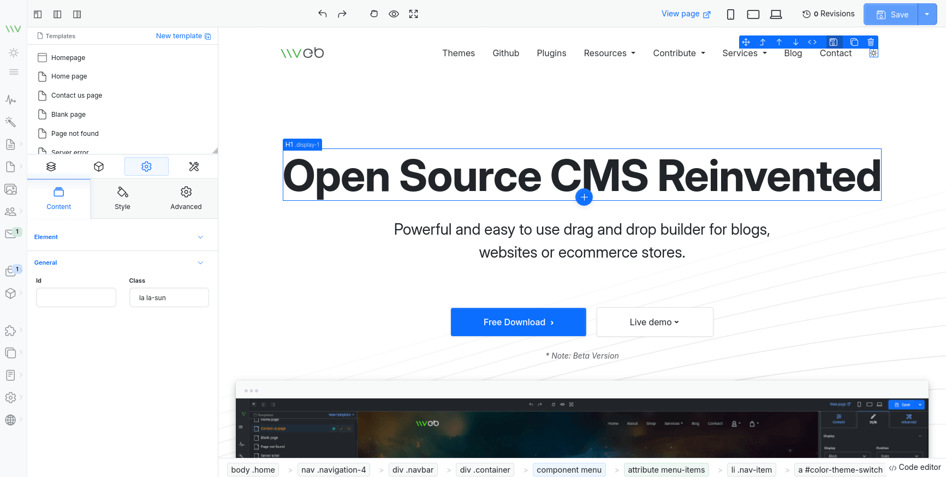Open the media images icon in sidebar
Screen dimensions: 946x477
[x=10, y=189]
